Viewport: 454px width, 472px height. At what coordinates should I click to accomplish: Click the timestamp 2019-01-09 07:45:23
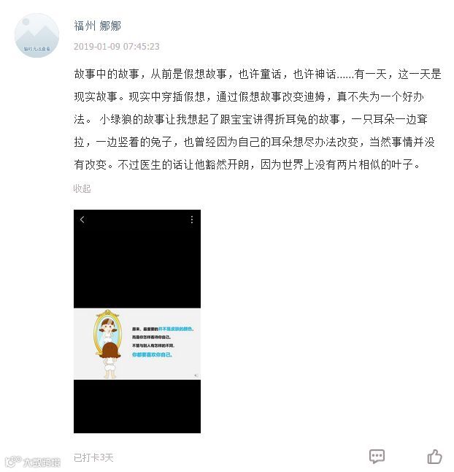(117, 46)
